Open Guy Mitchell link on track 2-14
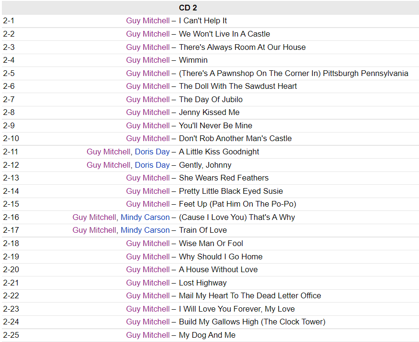 coord(148,191)
